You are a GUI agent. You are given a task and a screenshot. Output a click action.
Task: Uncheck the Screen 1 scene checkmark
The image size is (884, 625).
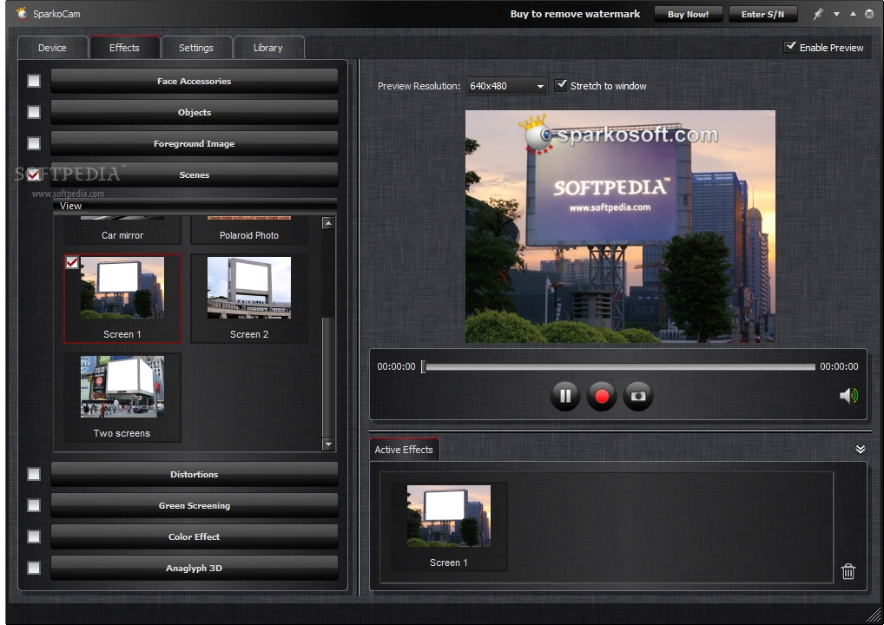pos(71,262)
